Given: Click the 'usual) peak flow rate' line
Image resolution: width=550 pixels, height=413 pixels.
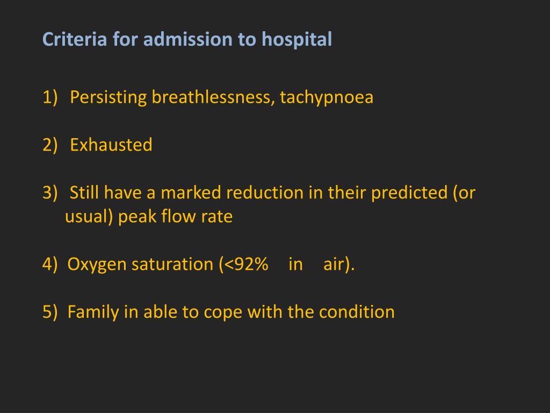Looking at the screenshot, I should click(x=149, y=217).
